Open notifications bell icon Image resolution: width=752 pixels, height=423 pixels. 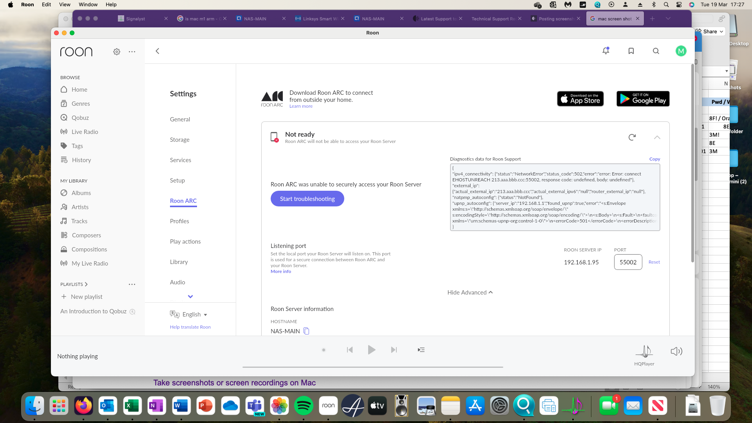[606, 51]
